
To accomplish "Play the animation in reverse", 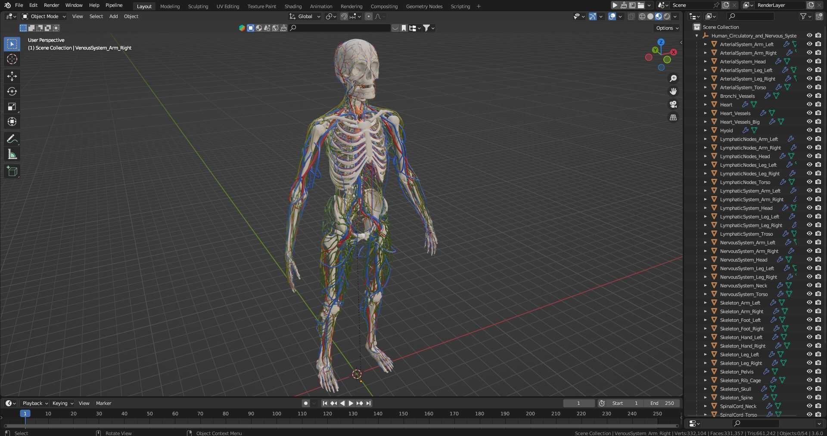I will coord(342,403).
